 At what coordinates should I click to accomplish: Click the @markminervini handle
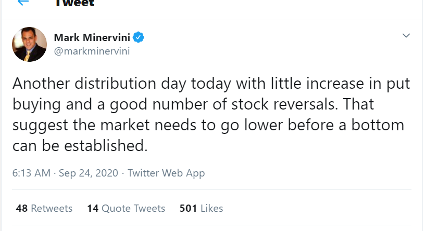tap(92, 51)
